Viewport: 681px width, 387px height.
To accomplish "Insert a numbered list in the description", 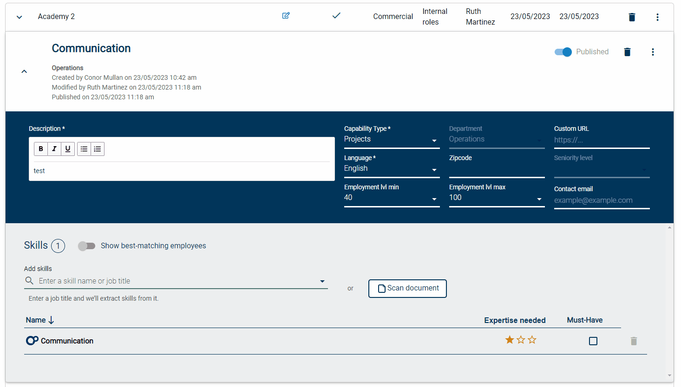I will [97, 148].
